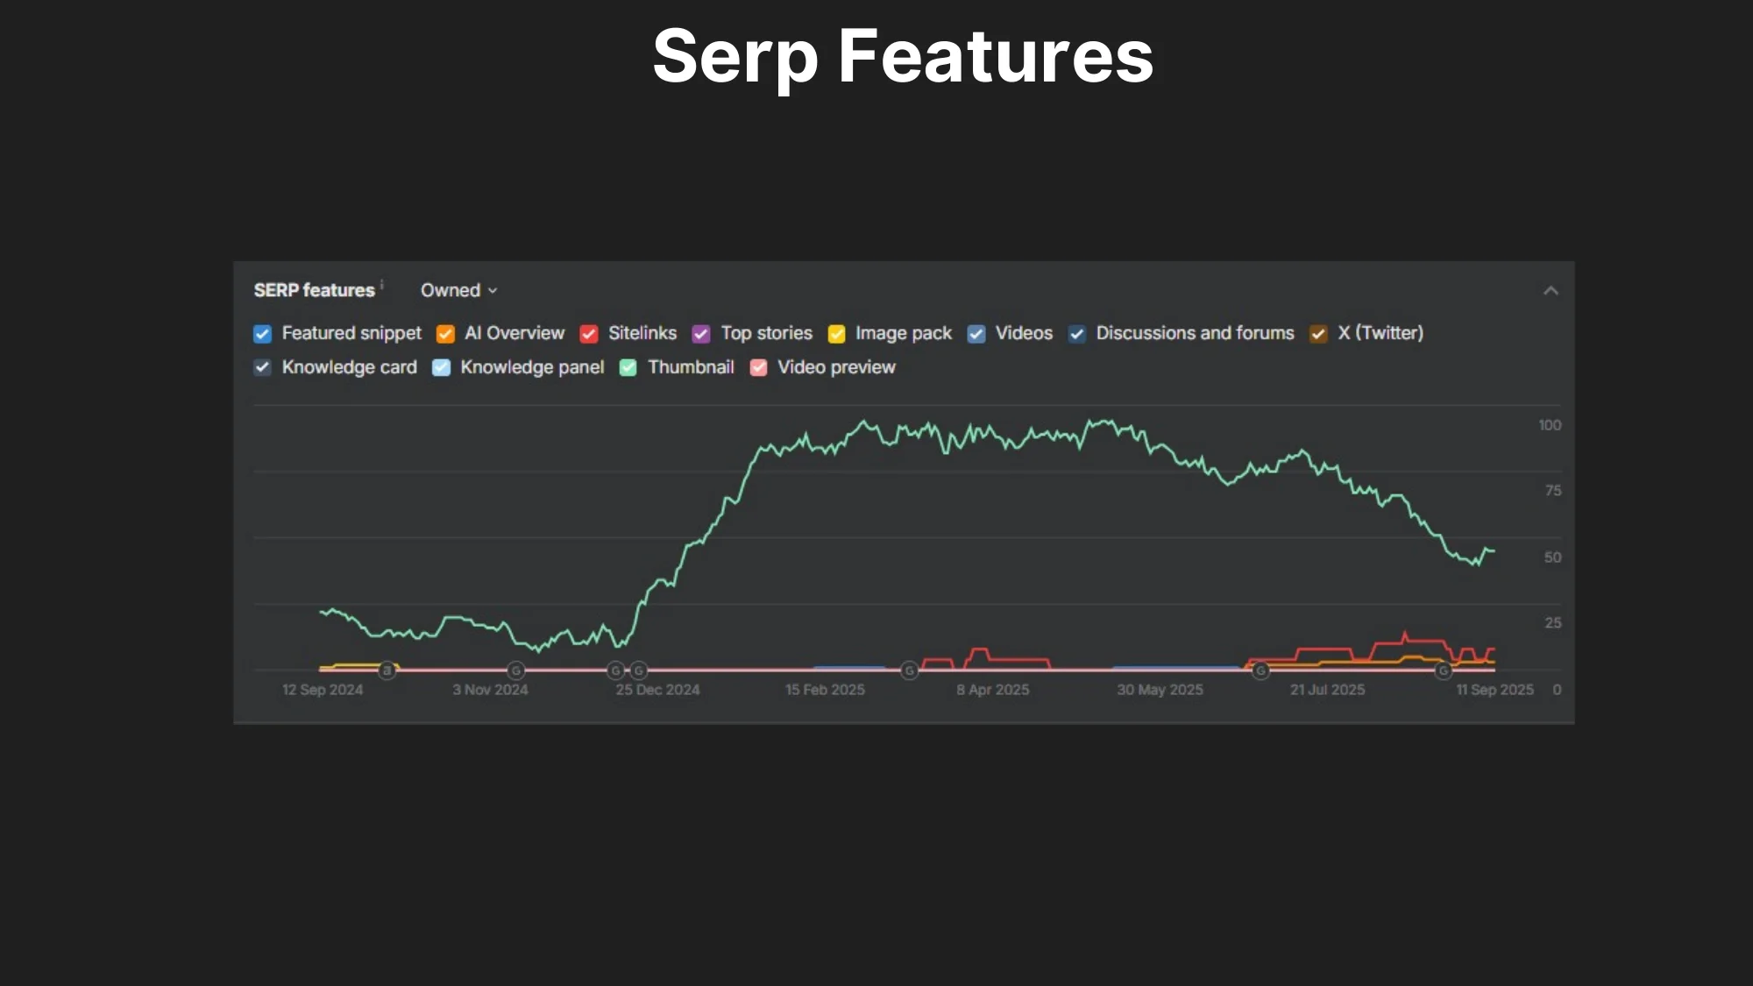Viewport: 1753px width, 986px height.
Task: Uncheck the Featured snippet checkbox
Action: (x=262, y=334)
